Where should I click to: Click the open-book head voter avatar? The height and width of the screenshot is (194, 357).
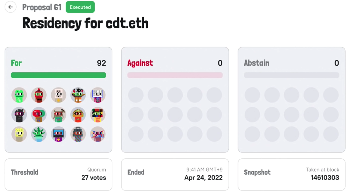tap(98, 95)
